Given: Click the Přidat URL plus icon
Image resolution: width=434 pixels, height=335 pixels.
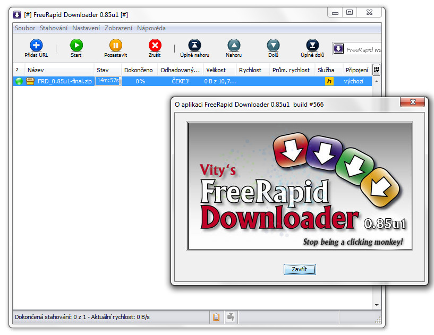Looking at the screenshot, I should point(36,44).
